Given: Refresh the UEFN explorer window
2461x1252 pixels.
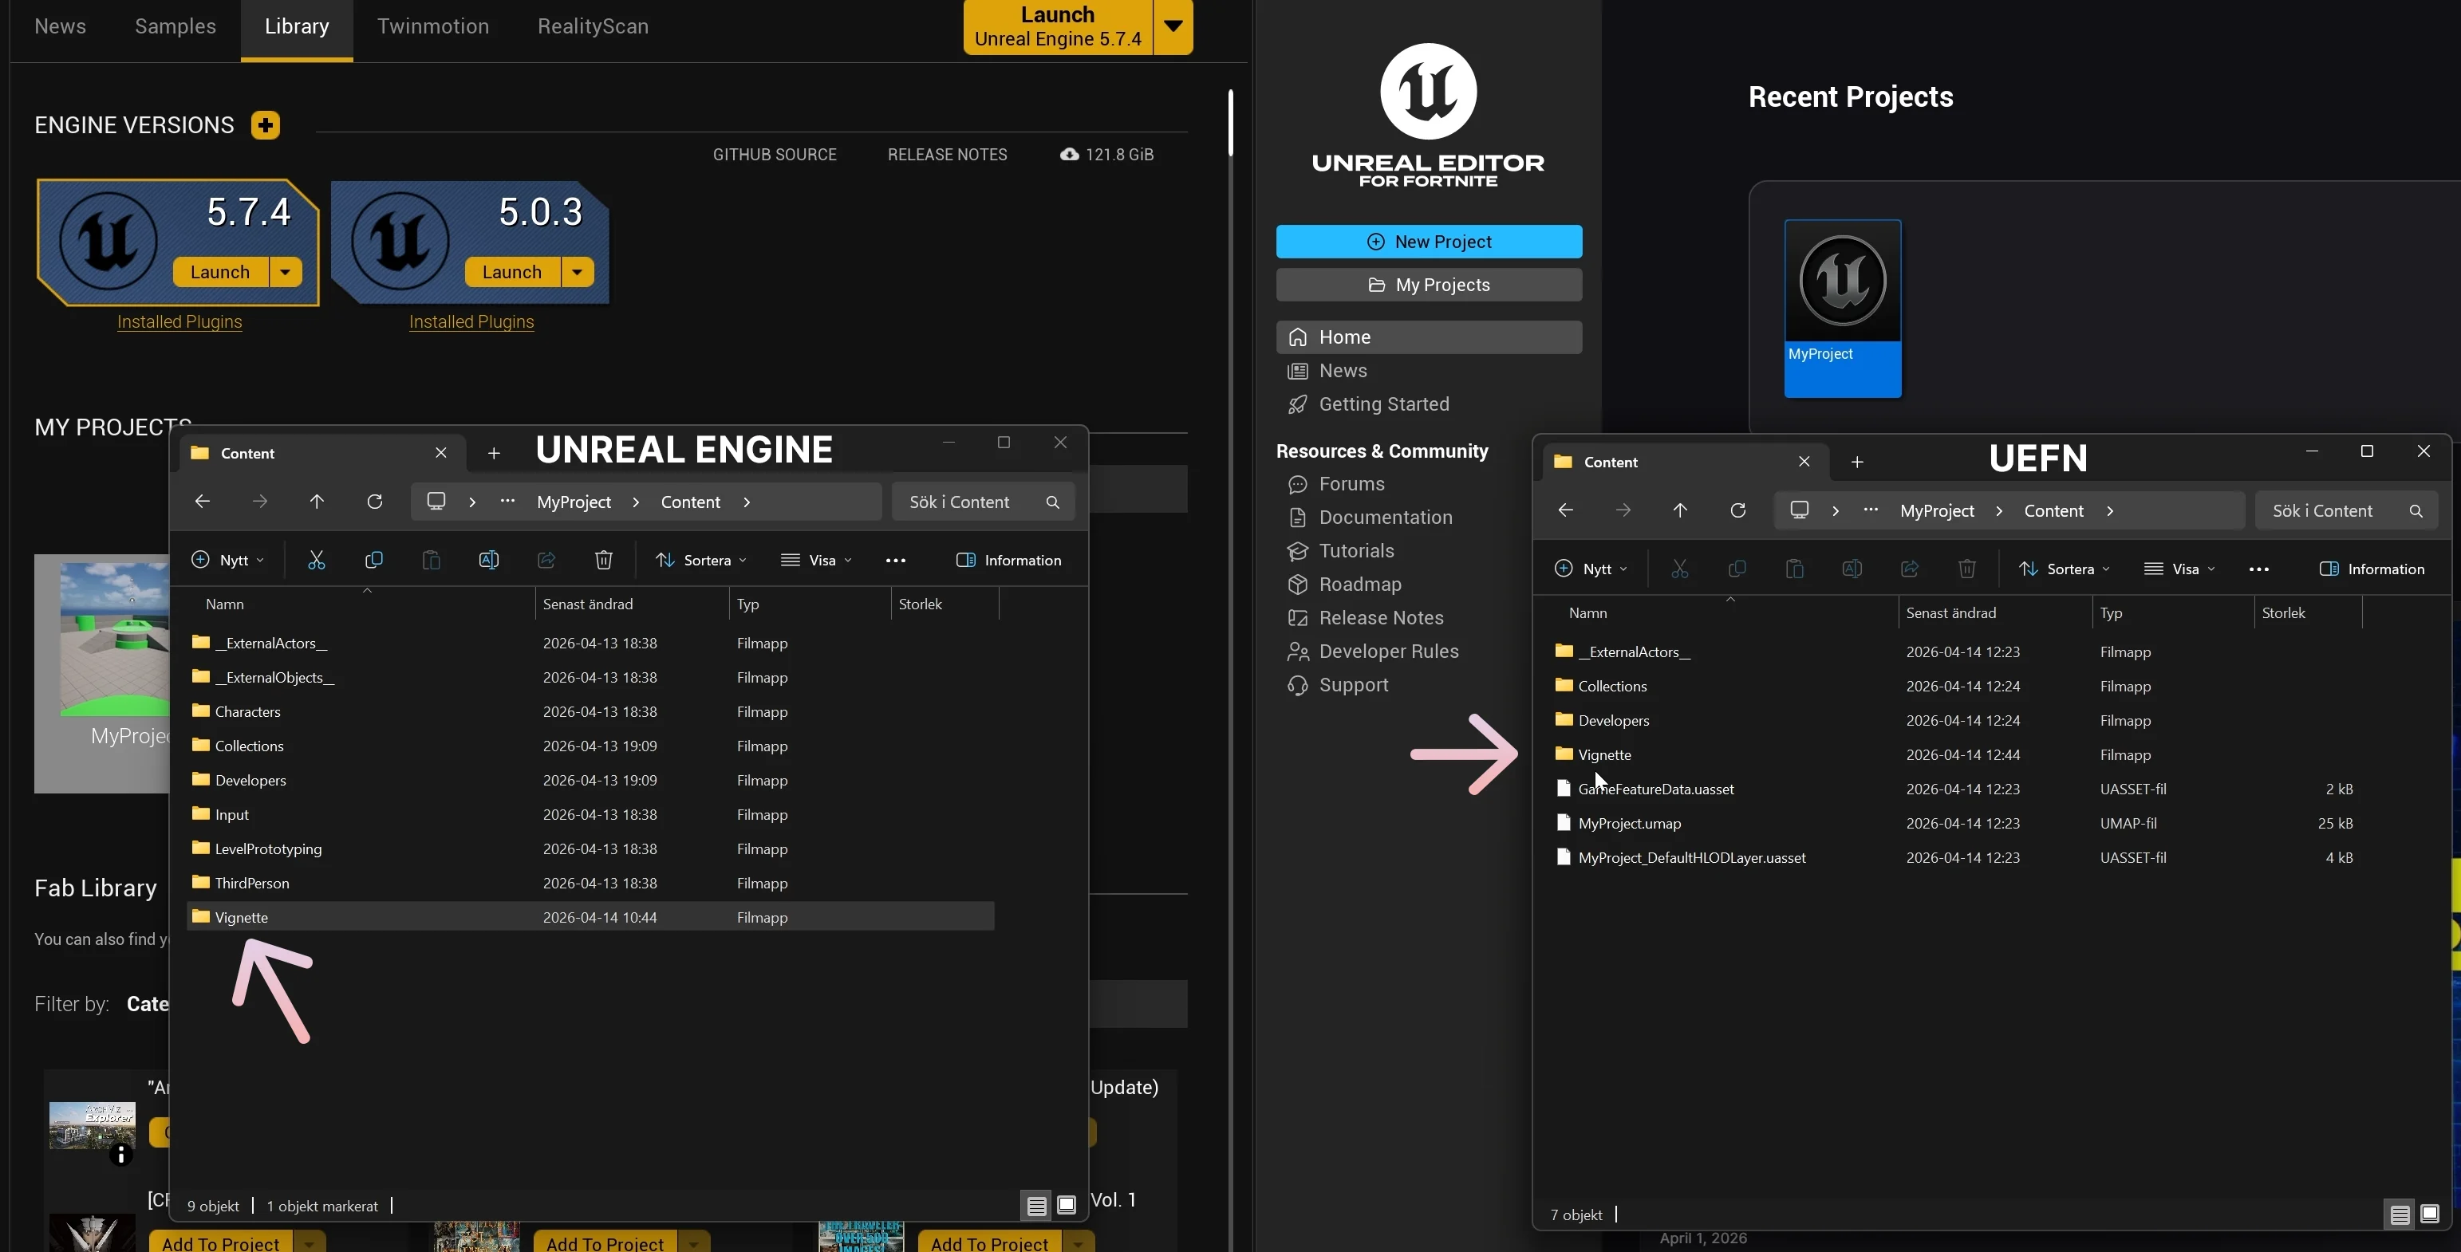Looking at the screenshot, I should coord(1737,511).
